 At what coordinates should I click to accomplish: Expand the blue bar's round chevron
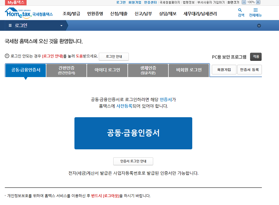tap(259, 26)
